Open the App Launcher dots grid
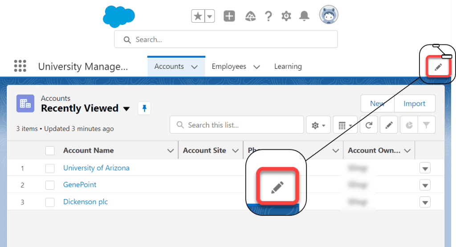This screenshot has width=456, height=247. tap(20, 66)
